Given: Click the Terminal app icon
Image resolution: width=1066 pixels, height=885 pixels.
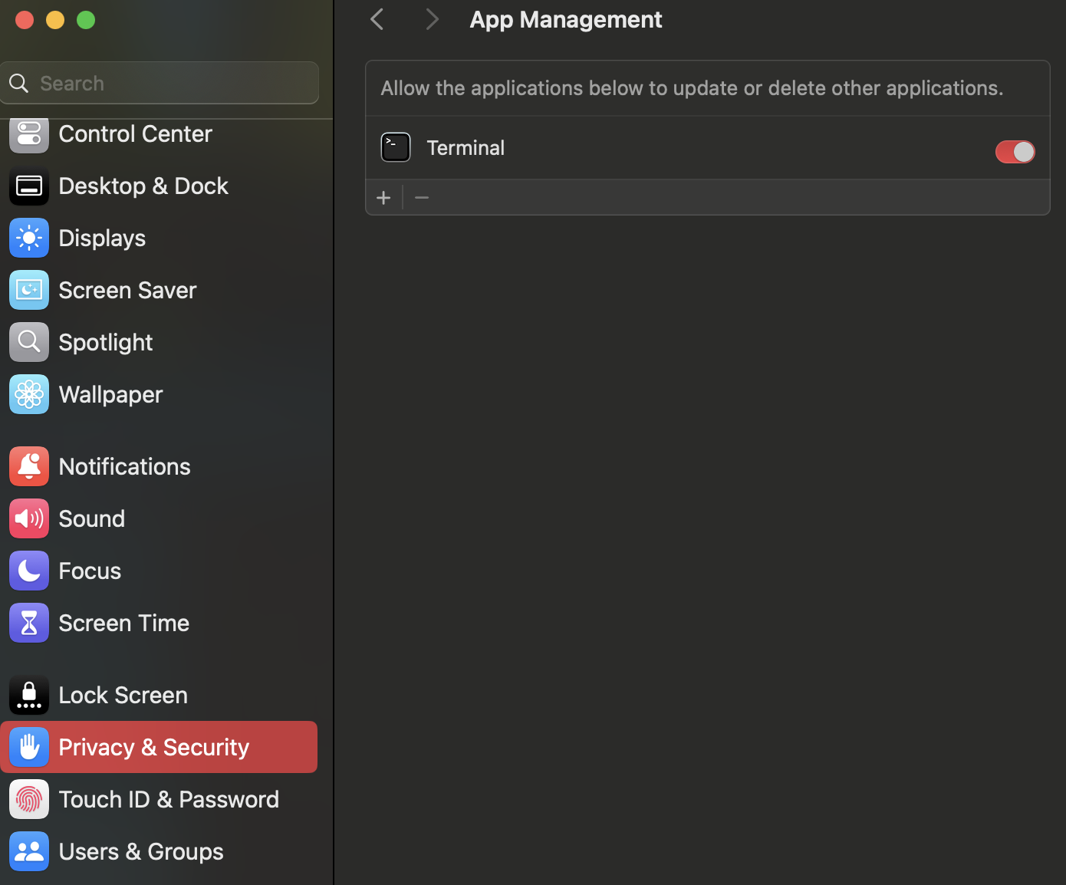Looking at the screenshot, I should [x=396, y=147].
